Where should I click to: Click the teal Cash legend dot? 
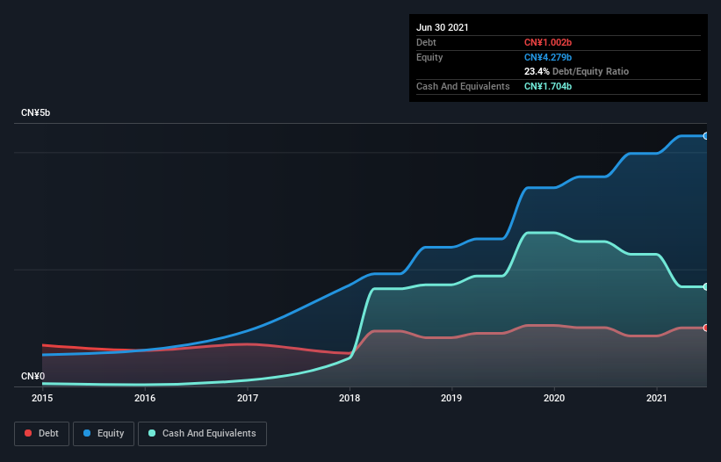pyautogui.click(x=152, y=433)
